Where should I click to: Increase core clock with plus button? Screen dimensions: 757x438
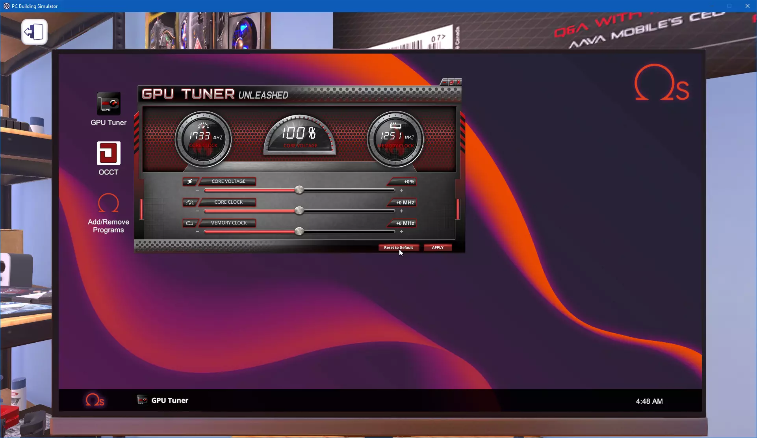pos(402,211)
